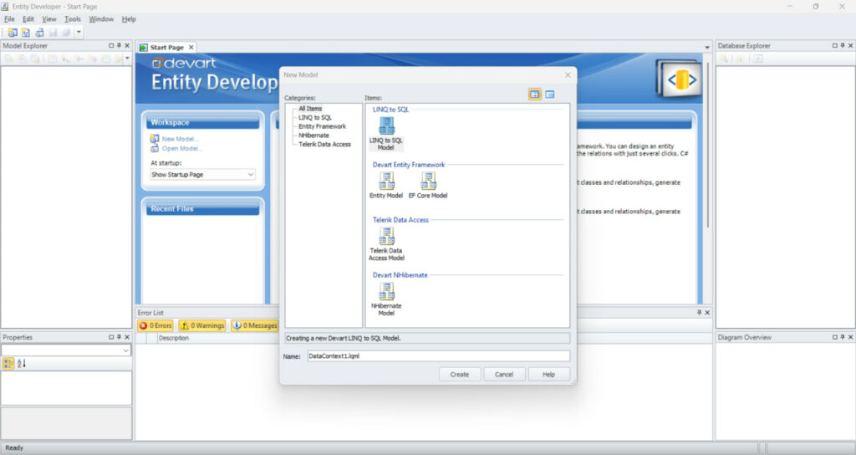The width and height of the screenshot is (856, 455).
Task: Pin the Database Explorer panel
Action: pyautogui.click(x=843, y=46)
